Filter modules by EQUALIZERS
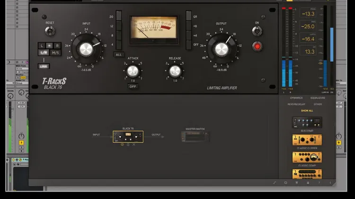355x199 pixels. (318, 98)
